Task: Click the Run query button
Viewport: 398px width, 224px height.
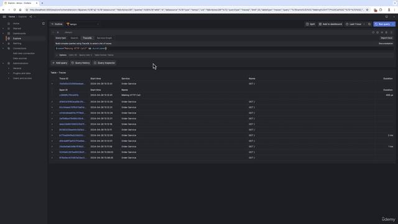Action: click(x=382, y=24)
